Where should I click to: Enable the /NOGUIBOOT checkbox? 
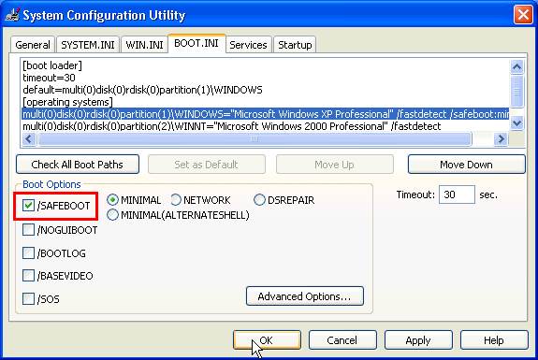[x=28, y=230]
